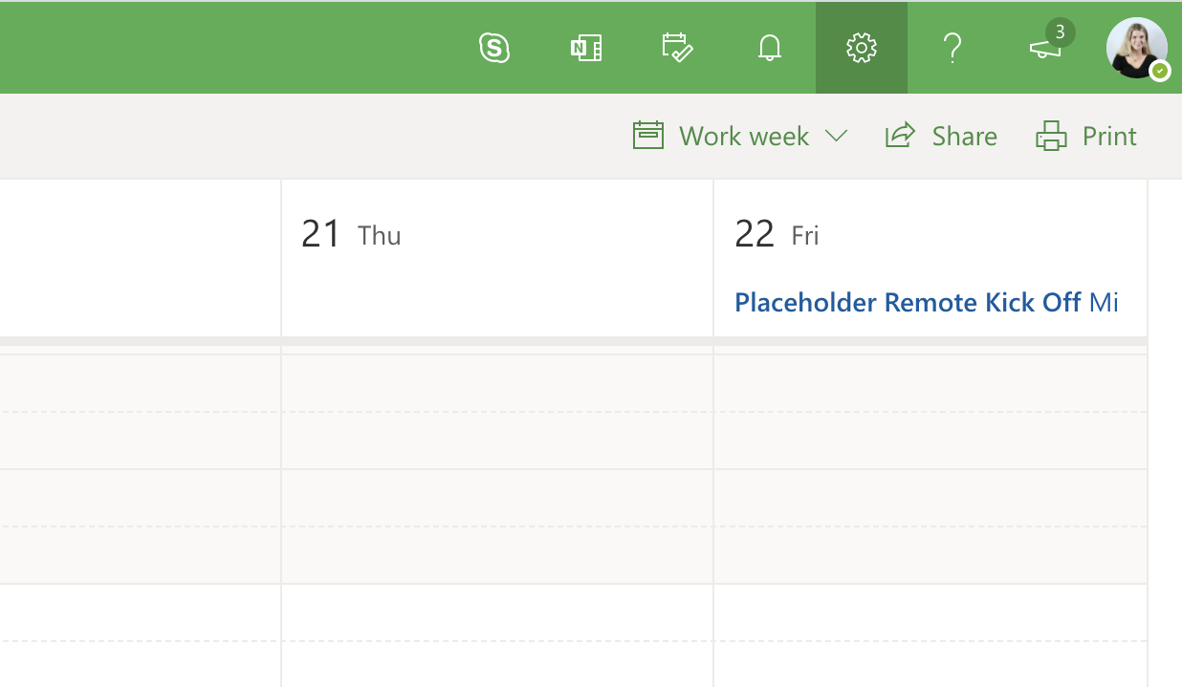This screenshot has width=1182, height=687.
Task: Open Skype from the header bar
Action: pos(493,48)
